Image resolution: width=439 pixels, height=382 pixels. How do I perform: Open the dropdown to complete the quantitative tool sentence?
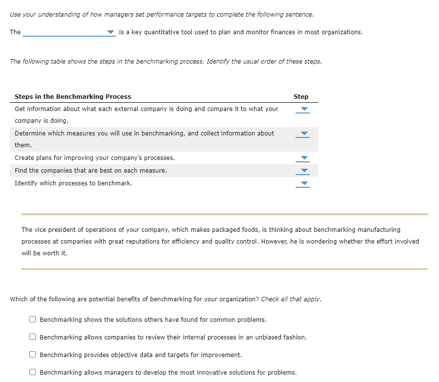point(110,32)
